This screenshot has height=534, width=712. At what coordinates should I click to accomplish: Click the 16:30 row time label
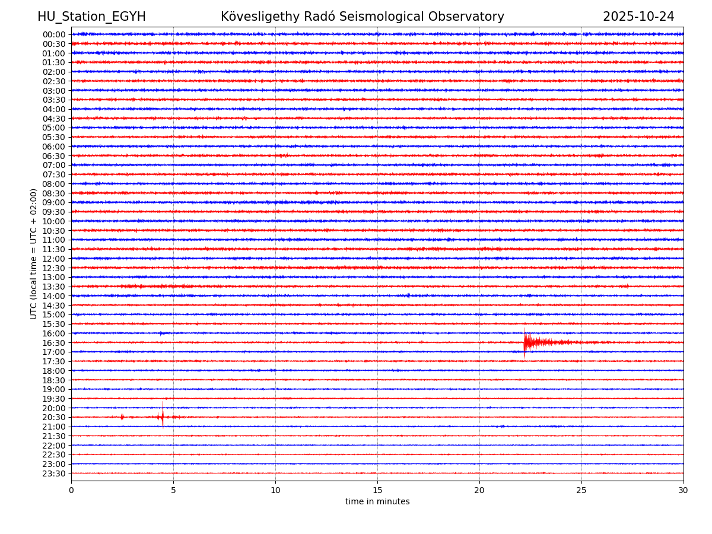click(x=54, y=343)
